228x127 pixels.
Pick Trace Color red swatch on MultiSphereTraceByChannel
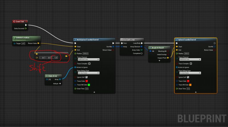(x=87, y=81)
